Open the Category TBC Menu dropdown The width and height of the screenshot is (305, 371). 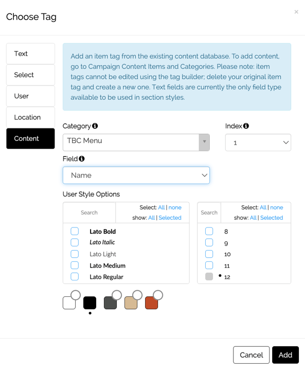[136, 143]
